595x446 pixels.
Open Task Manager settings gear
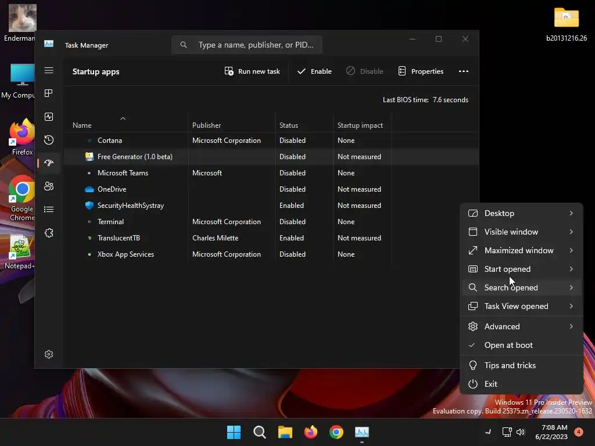49,354
